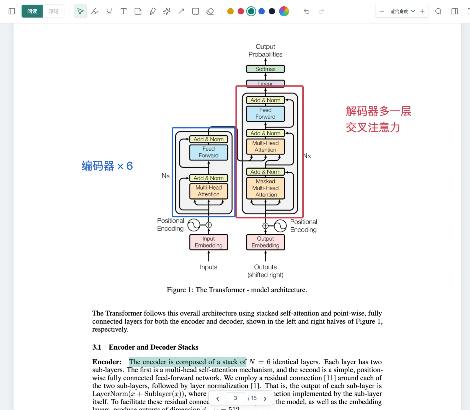Switch to 阅读 reading mode tab
The width and height of the screenshot is (470, 410).
[x=32, y=11]
